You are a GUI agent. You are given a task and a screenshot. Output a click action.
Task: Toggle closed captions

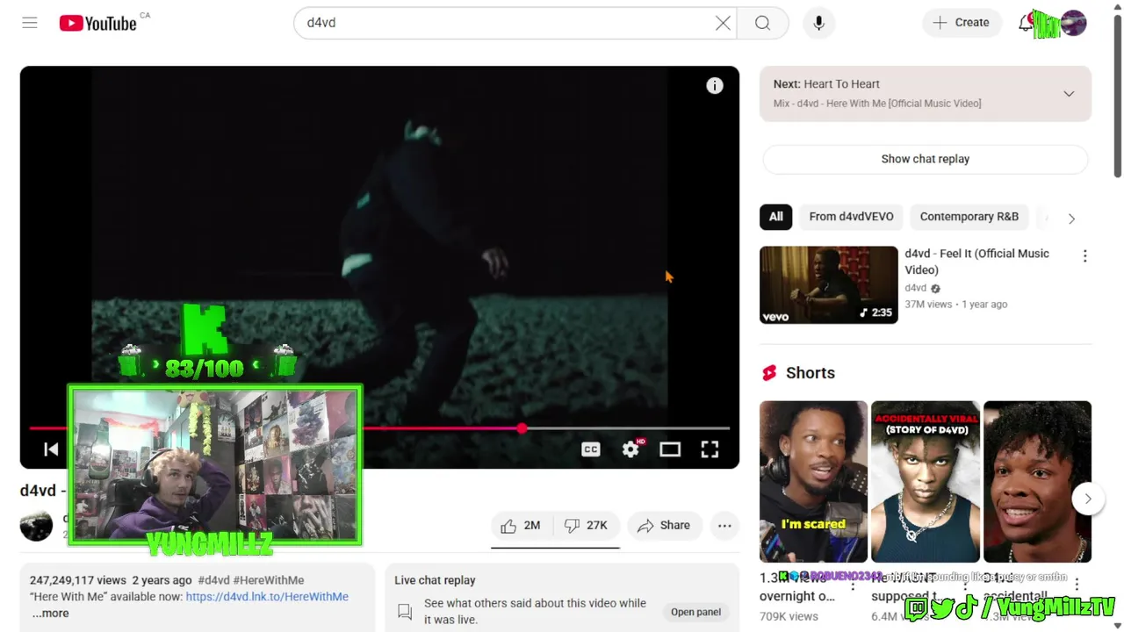click(591, 449)
